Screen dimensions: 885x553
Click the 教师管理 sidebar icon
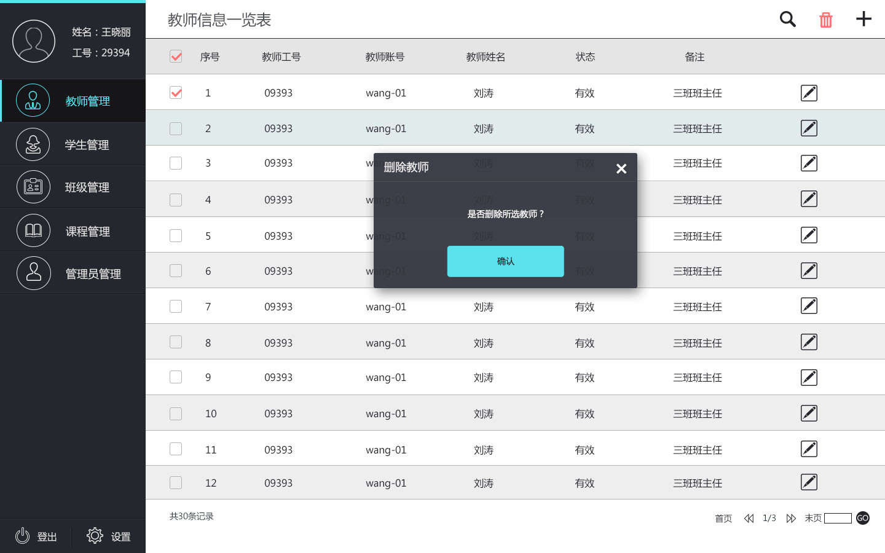(x=33, y=100)
